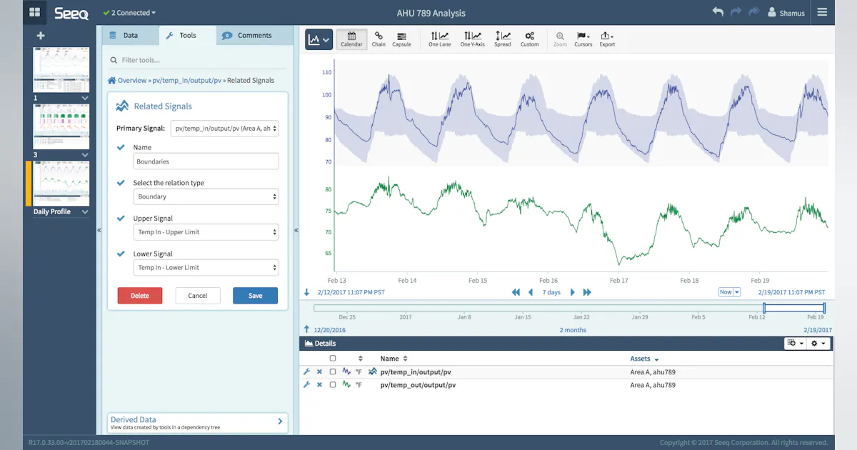Image resolution: width=857 pixels, height=450 pixels.
Task: Save the Related Signals configuration
Action: (255, 294)
